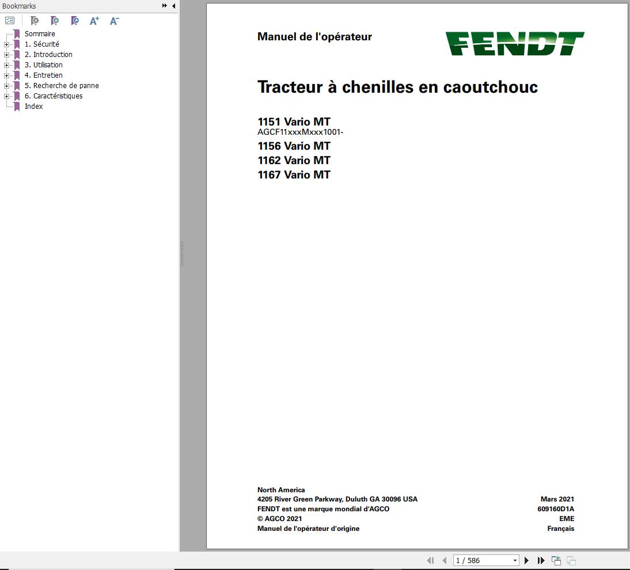The image size is (630, 570).
Task: Expand the 3. Utilisation bookmark
Action: [6, 65]
